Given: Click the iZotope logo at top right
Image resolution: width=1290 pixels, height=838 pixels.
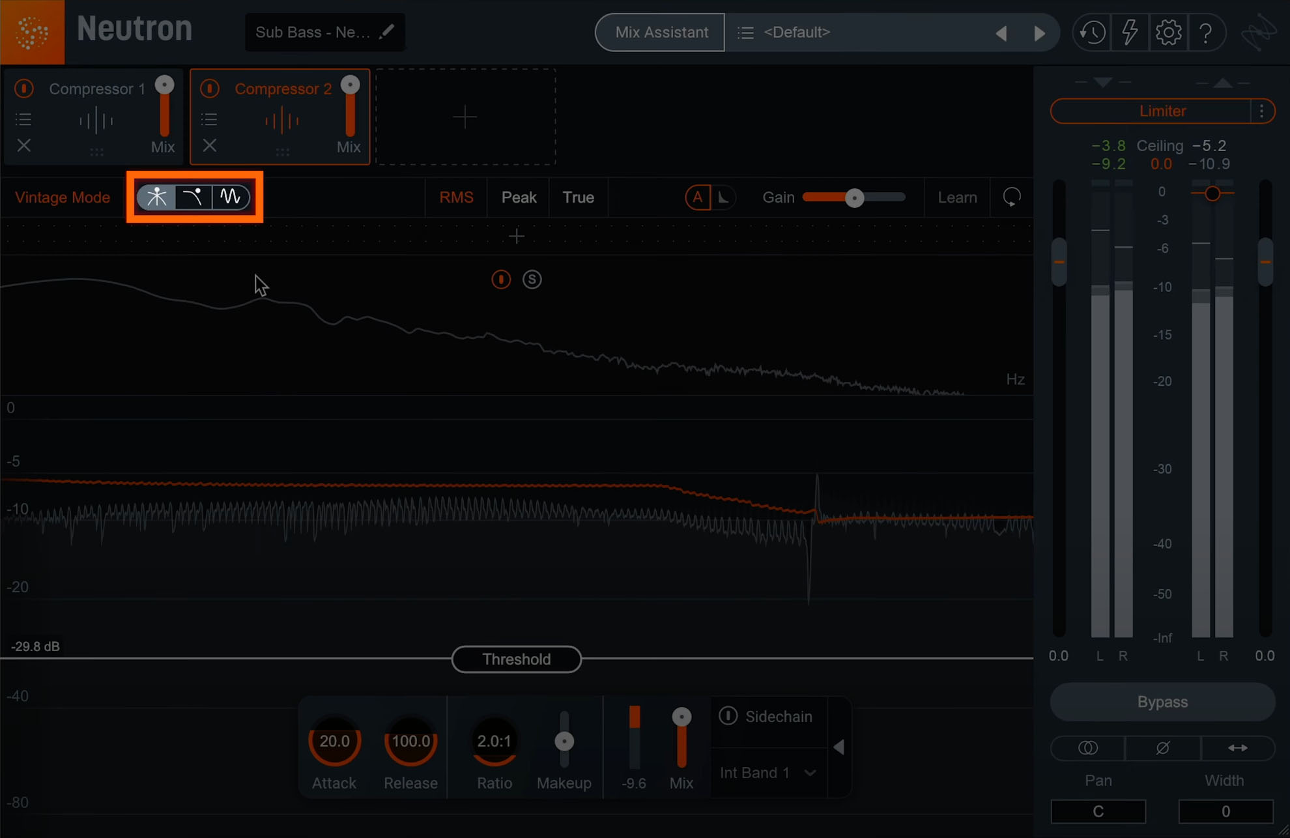Looking at the screenshot, I should 1259,33.
